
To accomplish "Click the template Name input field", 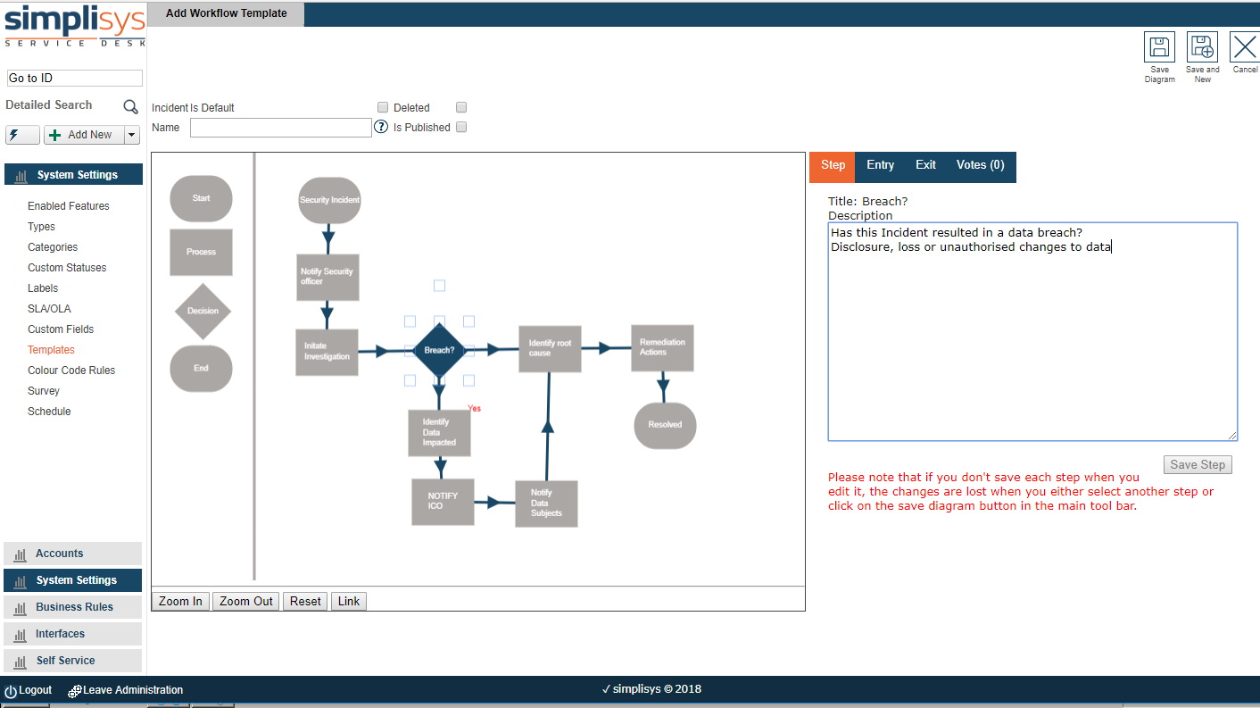I will [x=281, y=128].
